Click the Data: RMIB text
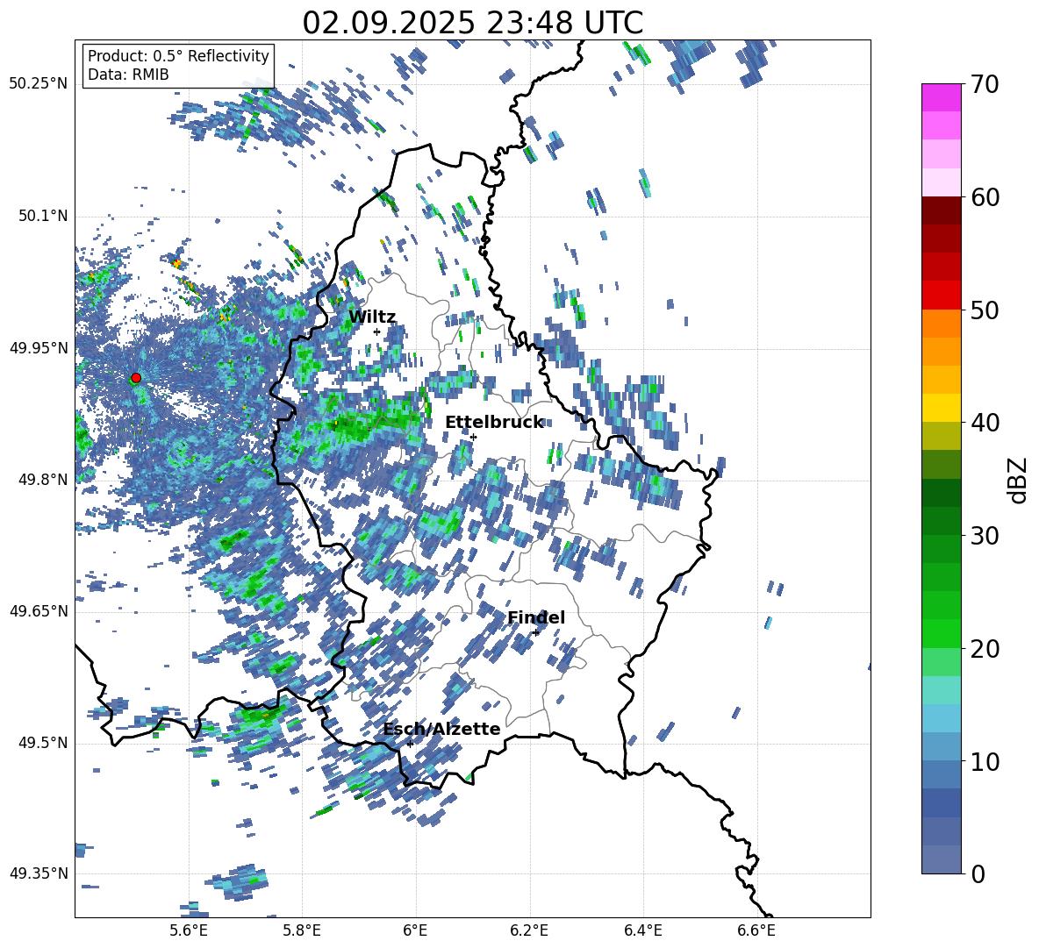1039x948 pixels. (128, 75)
